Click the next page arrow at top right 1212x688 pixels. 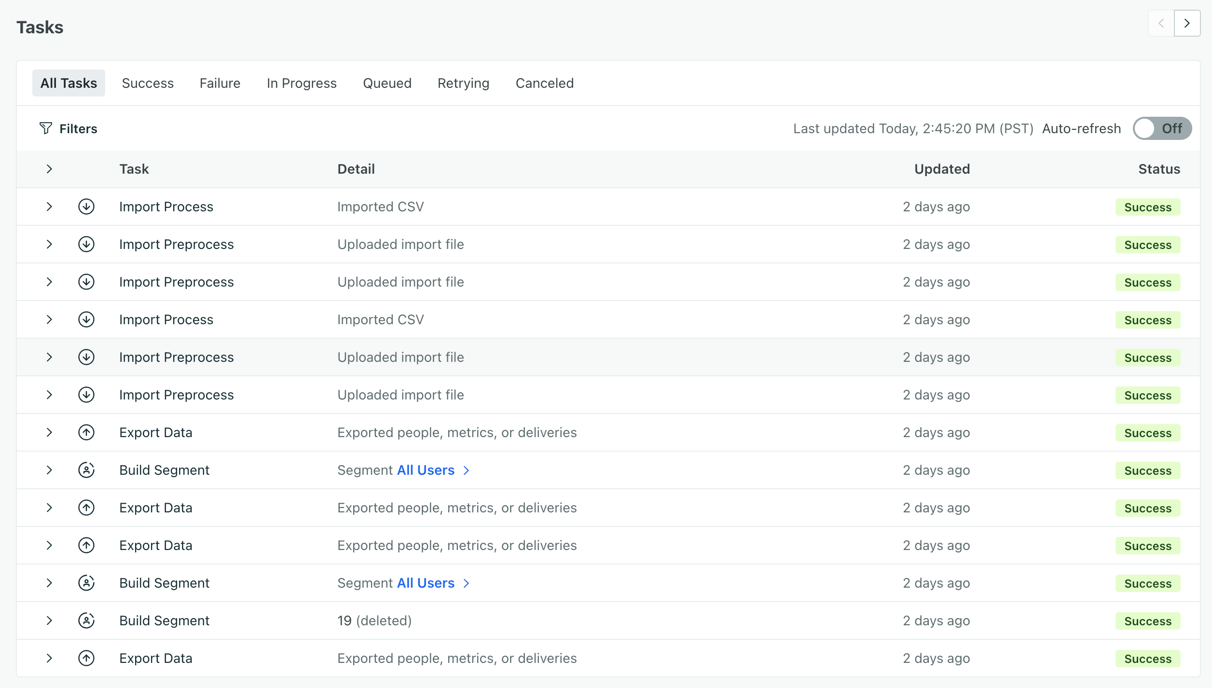[1187, 23]
